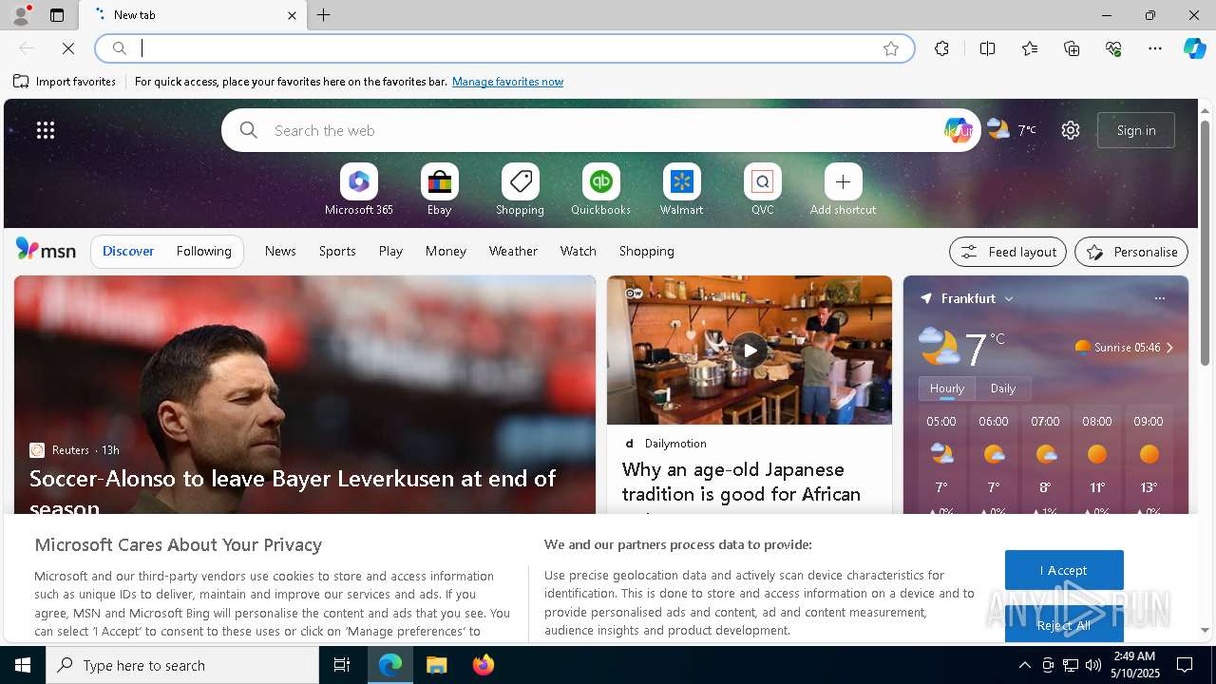Open the Collections icon
This screenshot has width=1216, height=684.
tap(1073, 48)
